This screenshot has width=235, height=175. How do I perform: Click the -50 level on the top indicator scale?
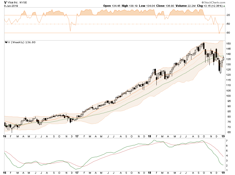(x=228, y=24)
